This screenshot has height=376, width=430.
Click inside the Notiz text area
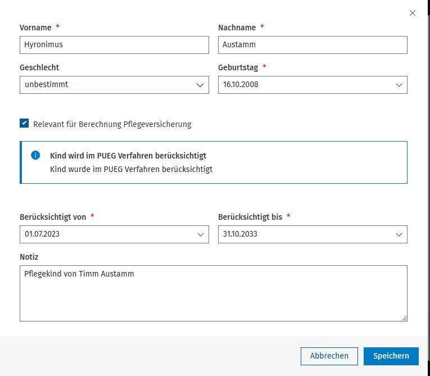coord(214,293)
